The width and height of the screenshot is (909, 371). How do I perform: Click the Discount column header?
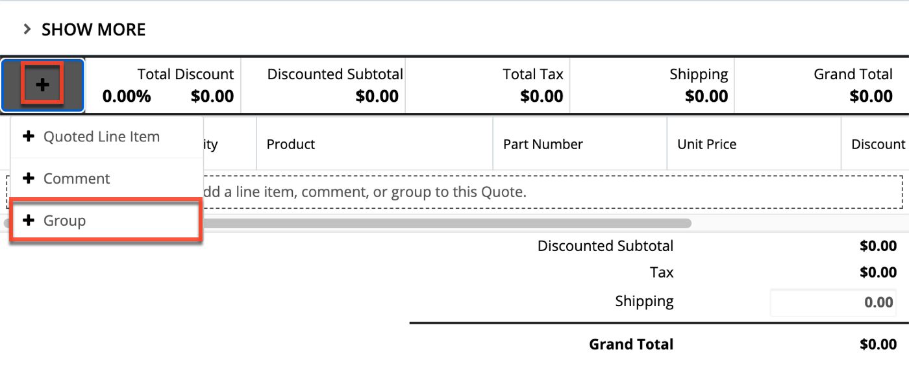click(878, 144)
